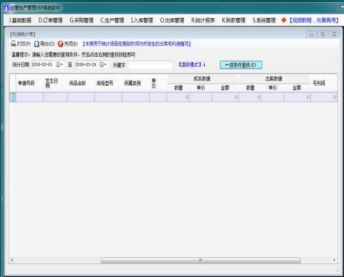Click the Export (导出) icon
Viewport: 344px width, 277px height.
[x=36, y=44]
